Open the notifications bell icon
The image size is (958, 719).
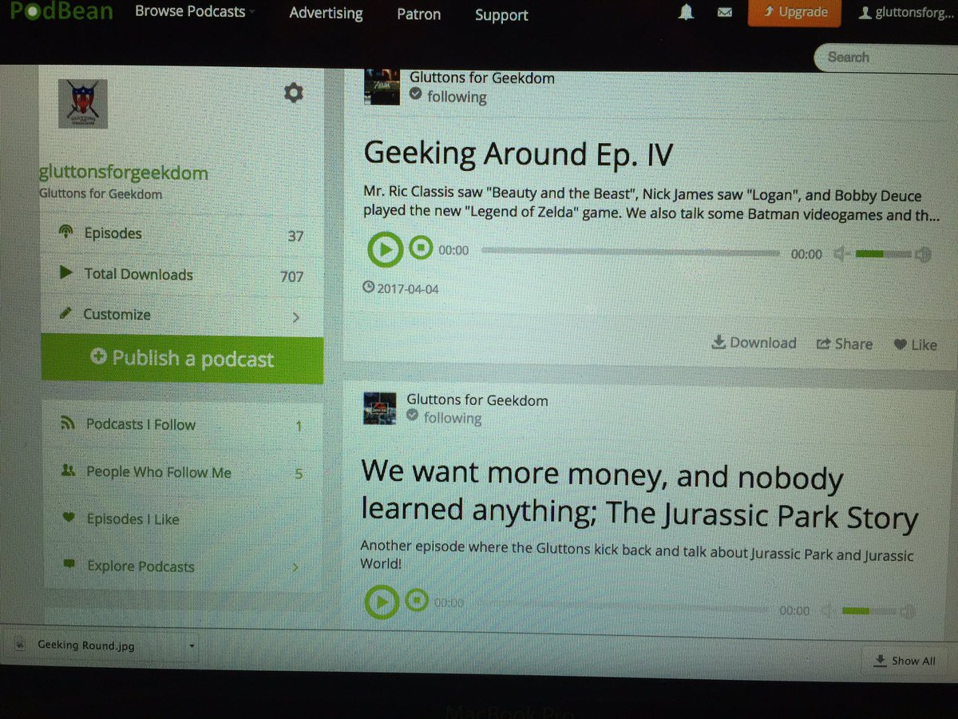pos(686,13)
